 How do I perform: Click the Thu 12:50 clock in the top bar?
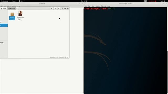(x=84, y=1)
